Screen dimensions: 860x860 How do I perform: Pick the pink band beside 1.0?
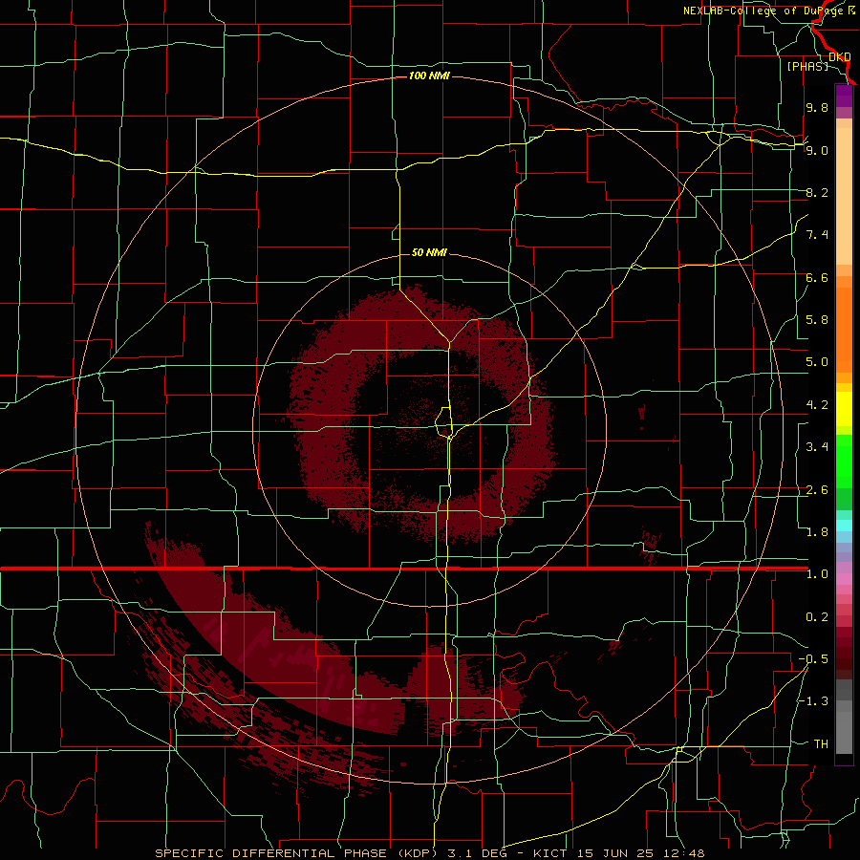(844, 579)
